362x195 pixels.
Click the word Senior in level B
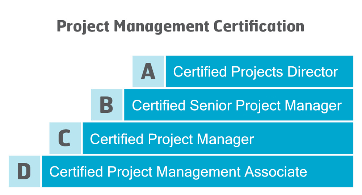click(210, 105)
